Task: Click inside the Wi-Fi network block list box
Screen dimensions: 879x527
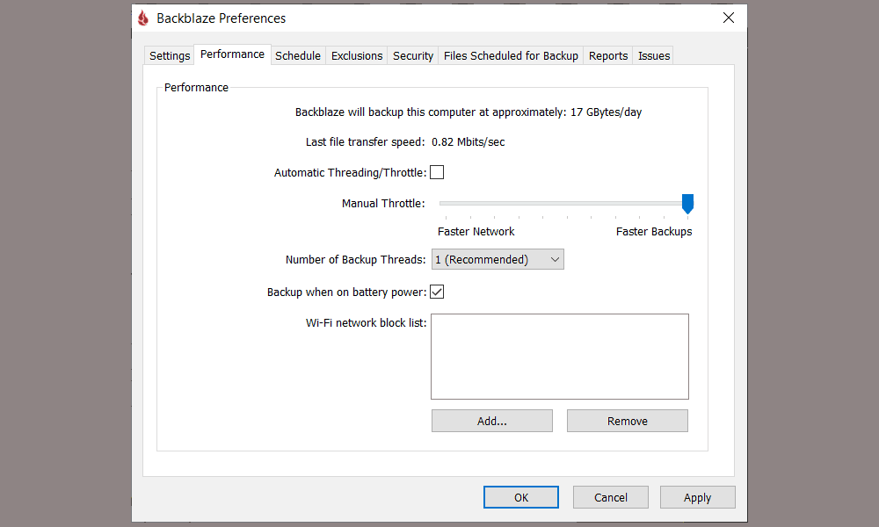Action: click(559, 357)
